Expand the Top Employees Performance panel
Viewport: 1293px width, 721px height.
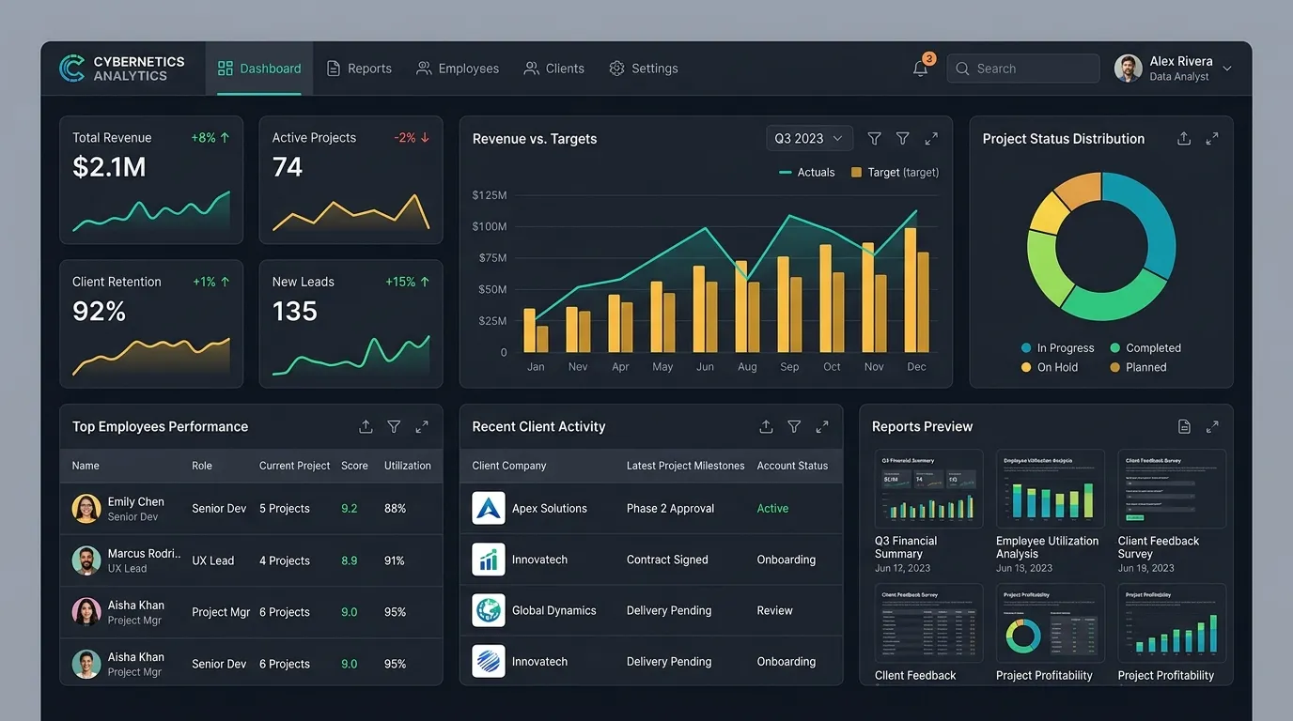422,427
